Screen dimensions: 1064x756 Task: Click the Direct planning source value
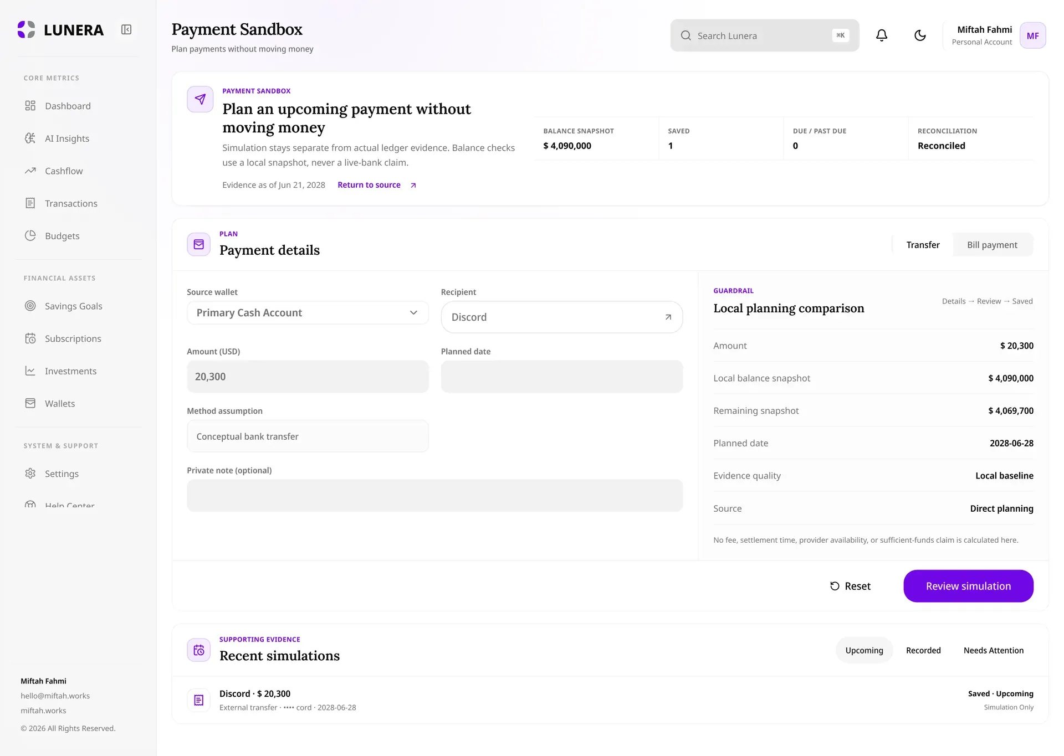point(1001,508)
